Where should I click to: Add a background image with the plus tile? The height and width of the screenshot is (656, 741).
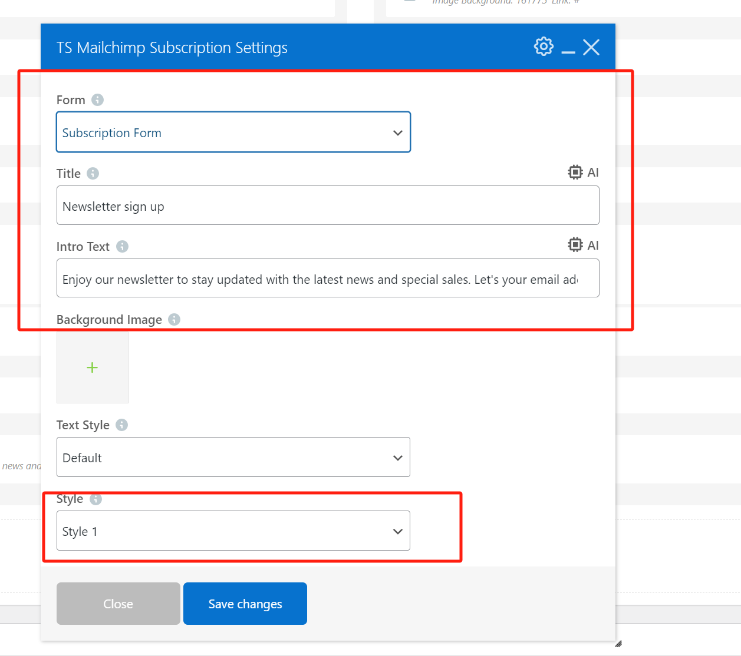(x=92, y=367)
